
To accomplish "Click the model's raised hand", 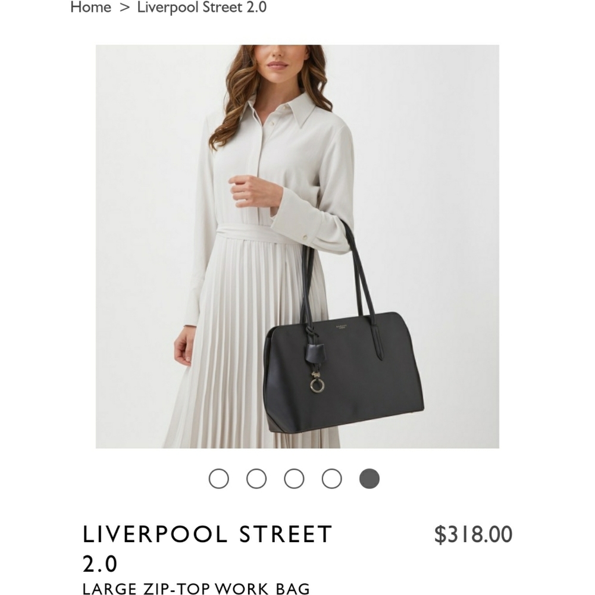I will click(250, 191).
